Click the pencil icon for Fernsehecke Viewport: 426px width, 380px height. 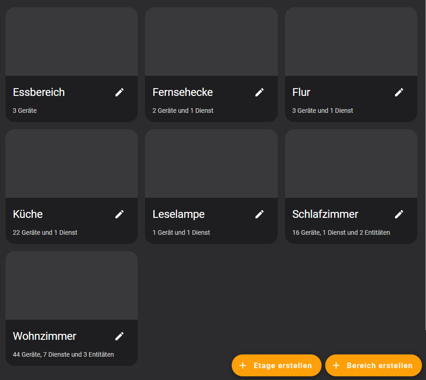click(x=260, y=92)
